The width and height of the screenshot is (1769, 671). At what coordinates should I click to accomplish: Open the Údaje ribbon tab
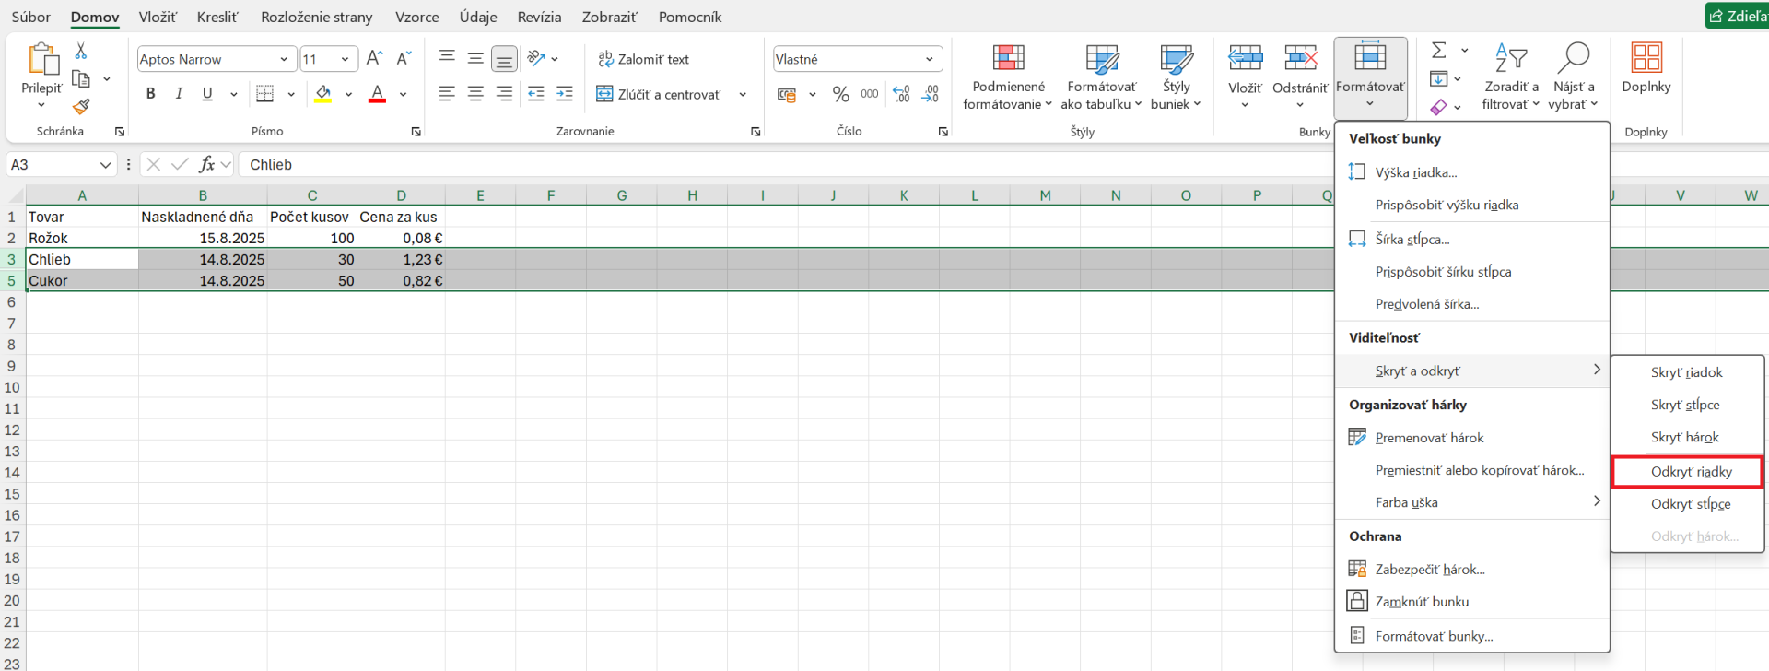pos(478,17)
